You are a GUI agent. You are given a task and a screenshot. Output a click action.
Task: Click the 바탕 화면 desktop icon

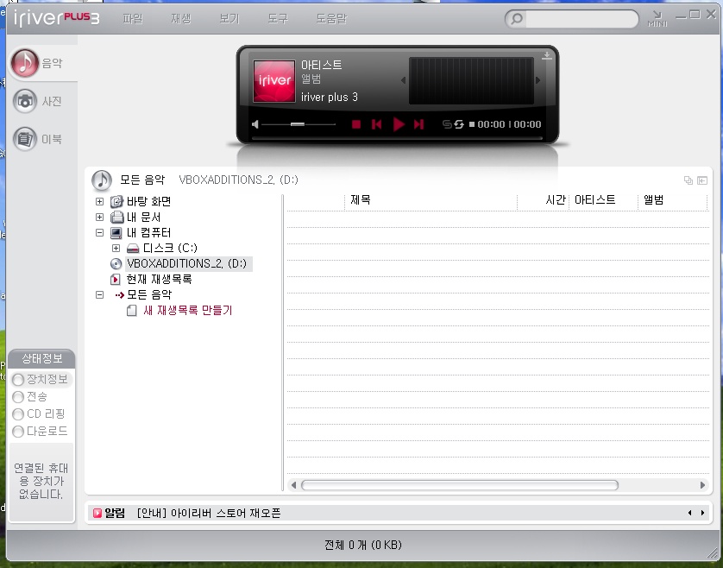[x=116, y=202]
